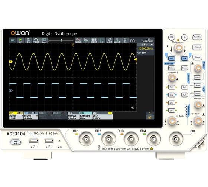Click the power button

16,142
